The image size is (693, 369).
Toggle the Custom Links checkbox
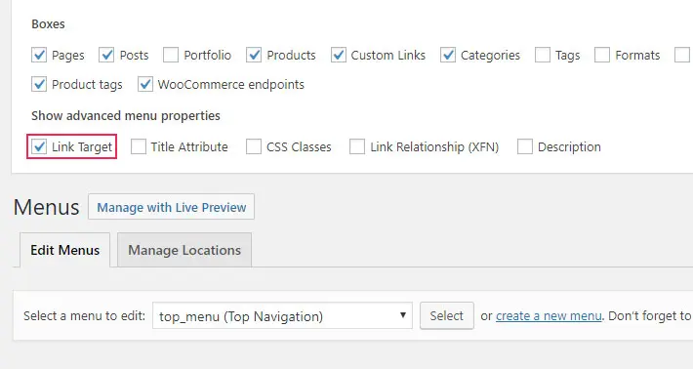(339, 55)
